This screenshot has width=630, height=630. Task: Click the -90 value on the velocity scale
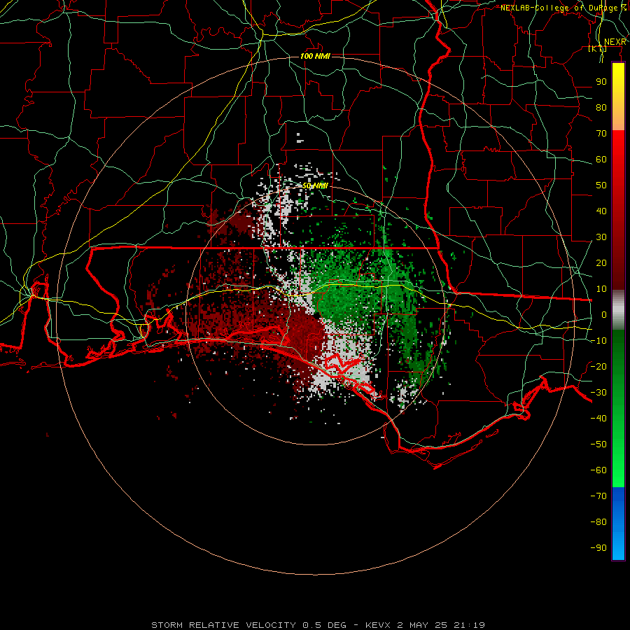point(598,548)
